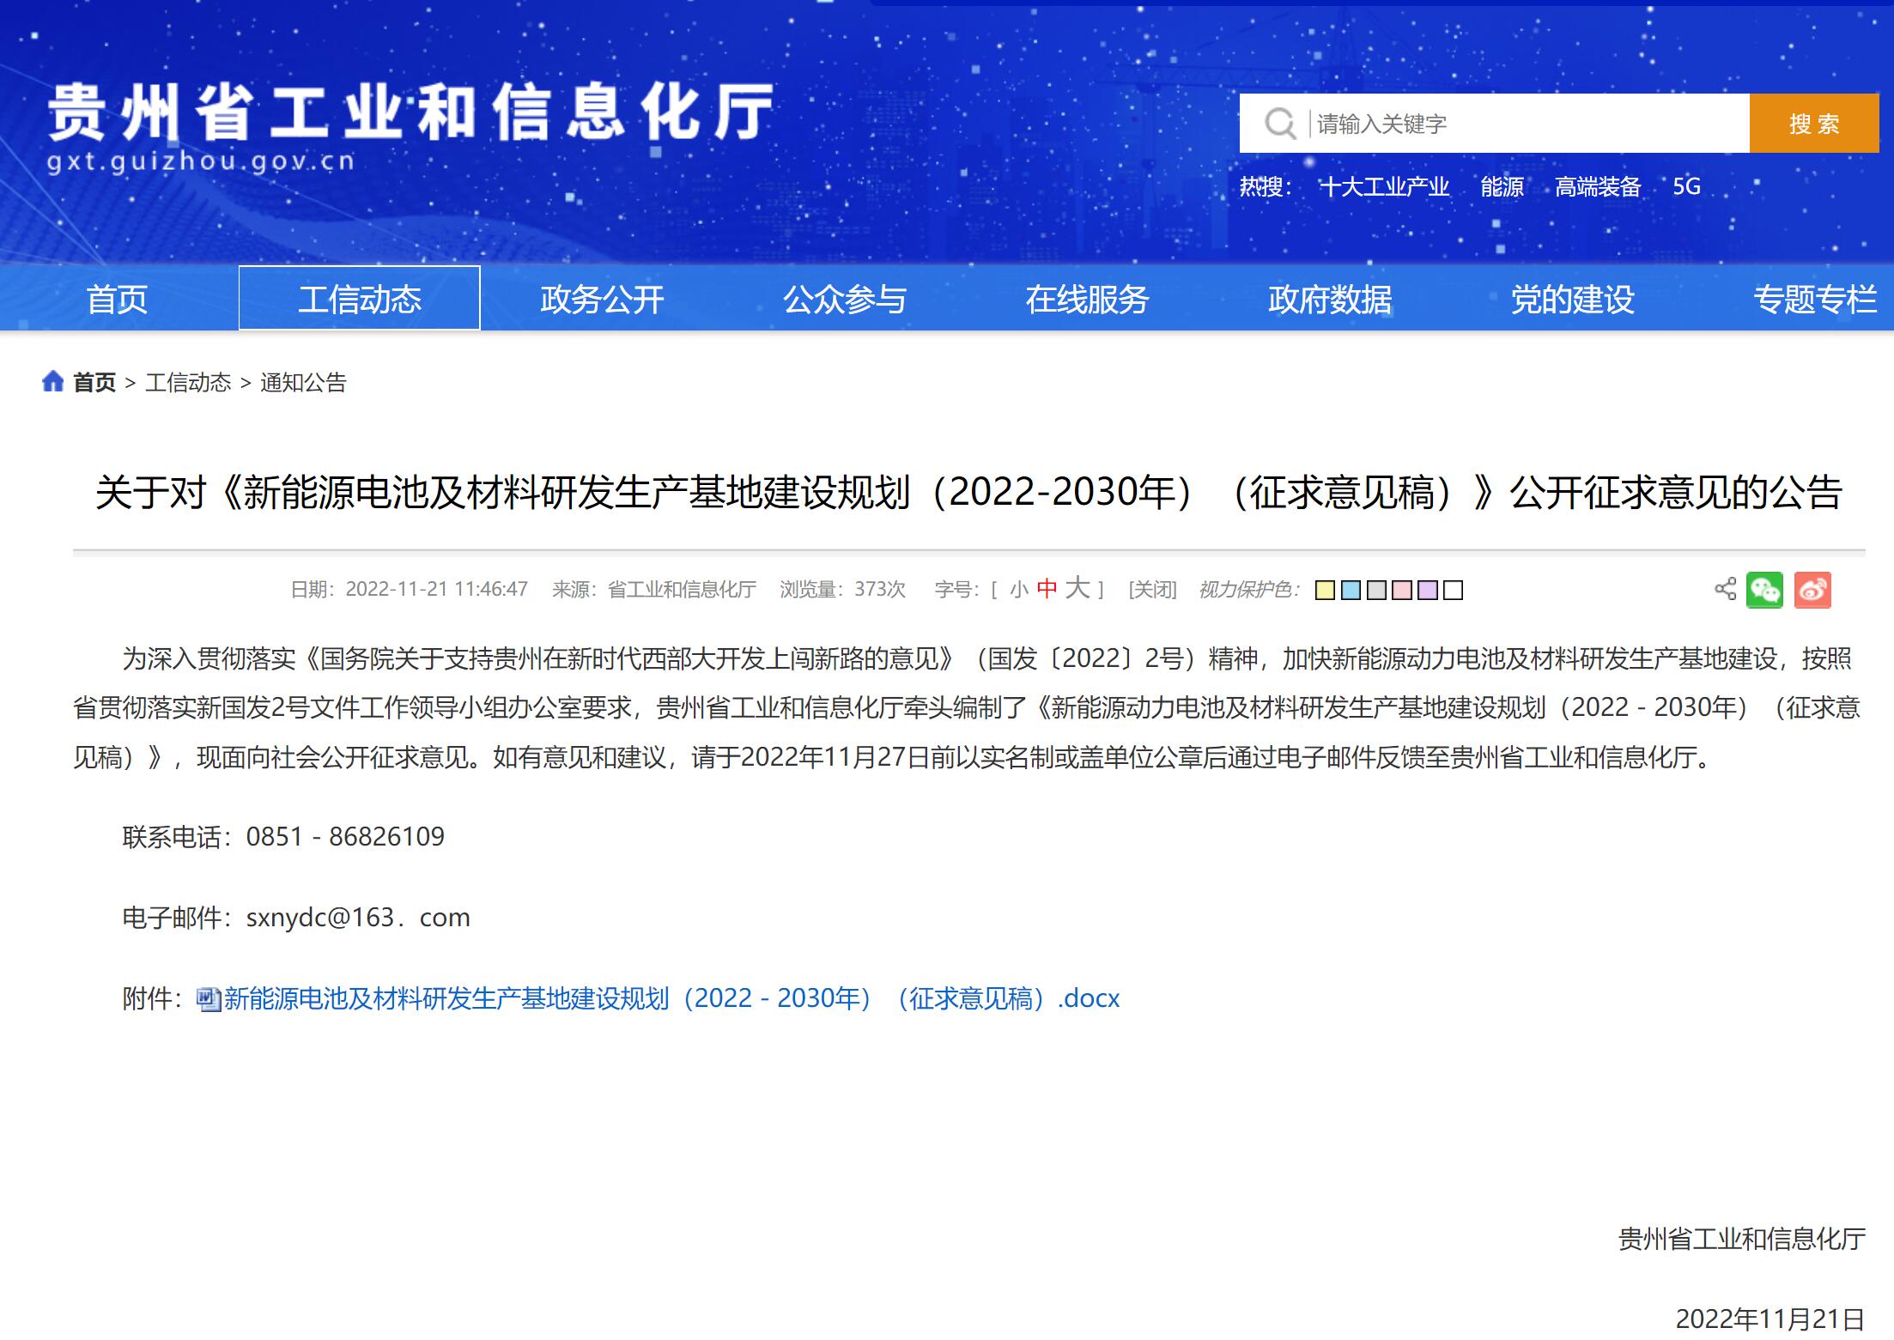Select the purple eye-protection color
This screenshot has width=1894, height=1340.
(x=1428, y=591)
